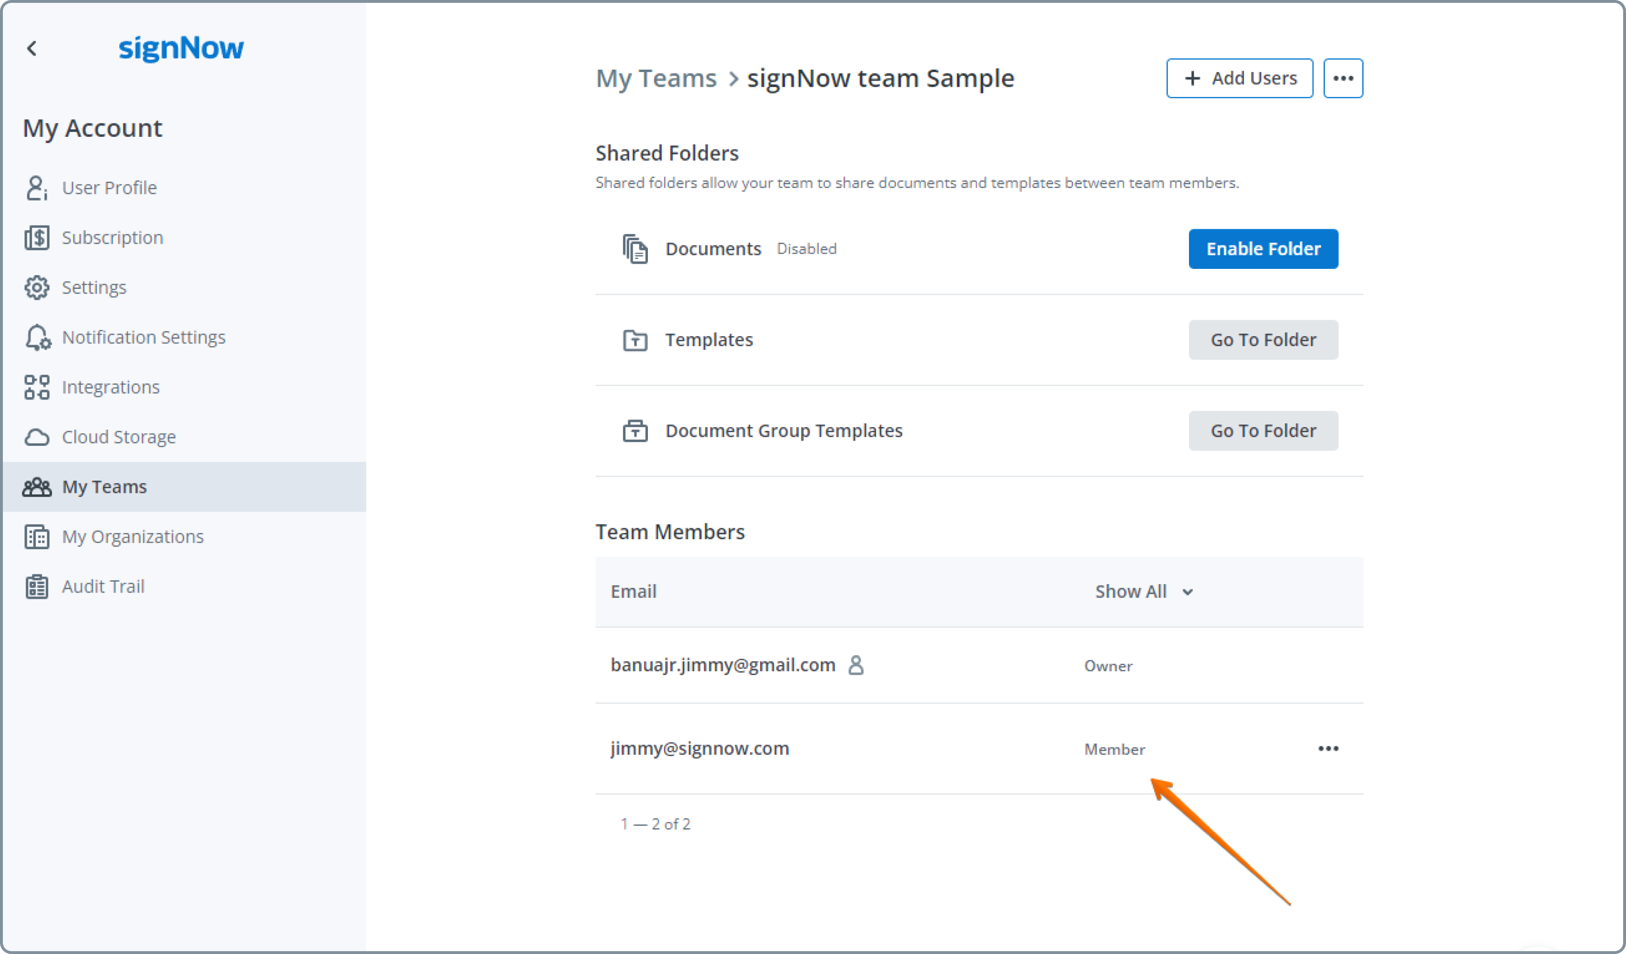Click the Shared Folders heading
Image resolution: width=1626 pixels, height=954 pixels.
click(667, 153)
